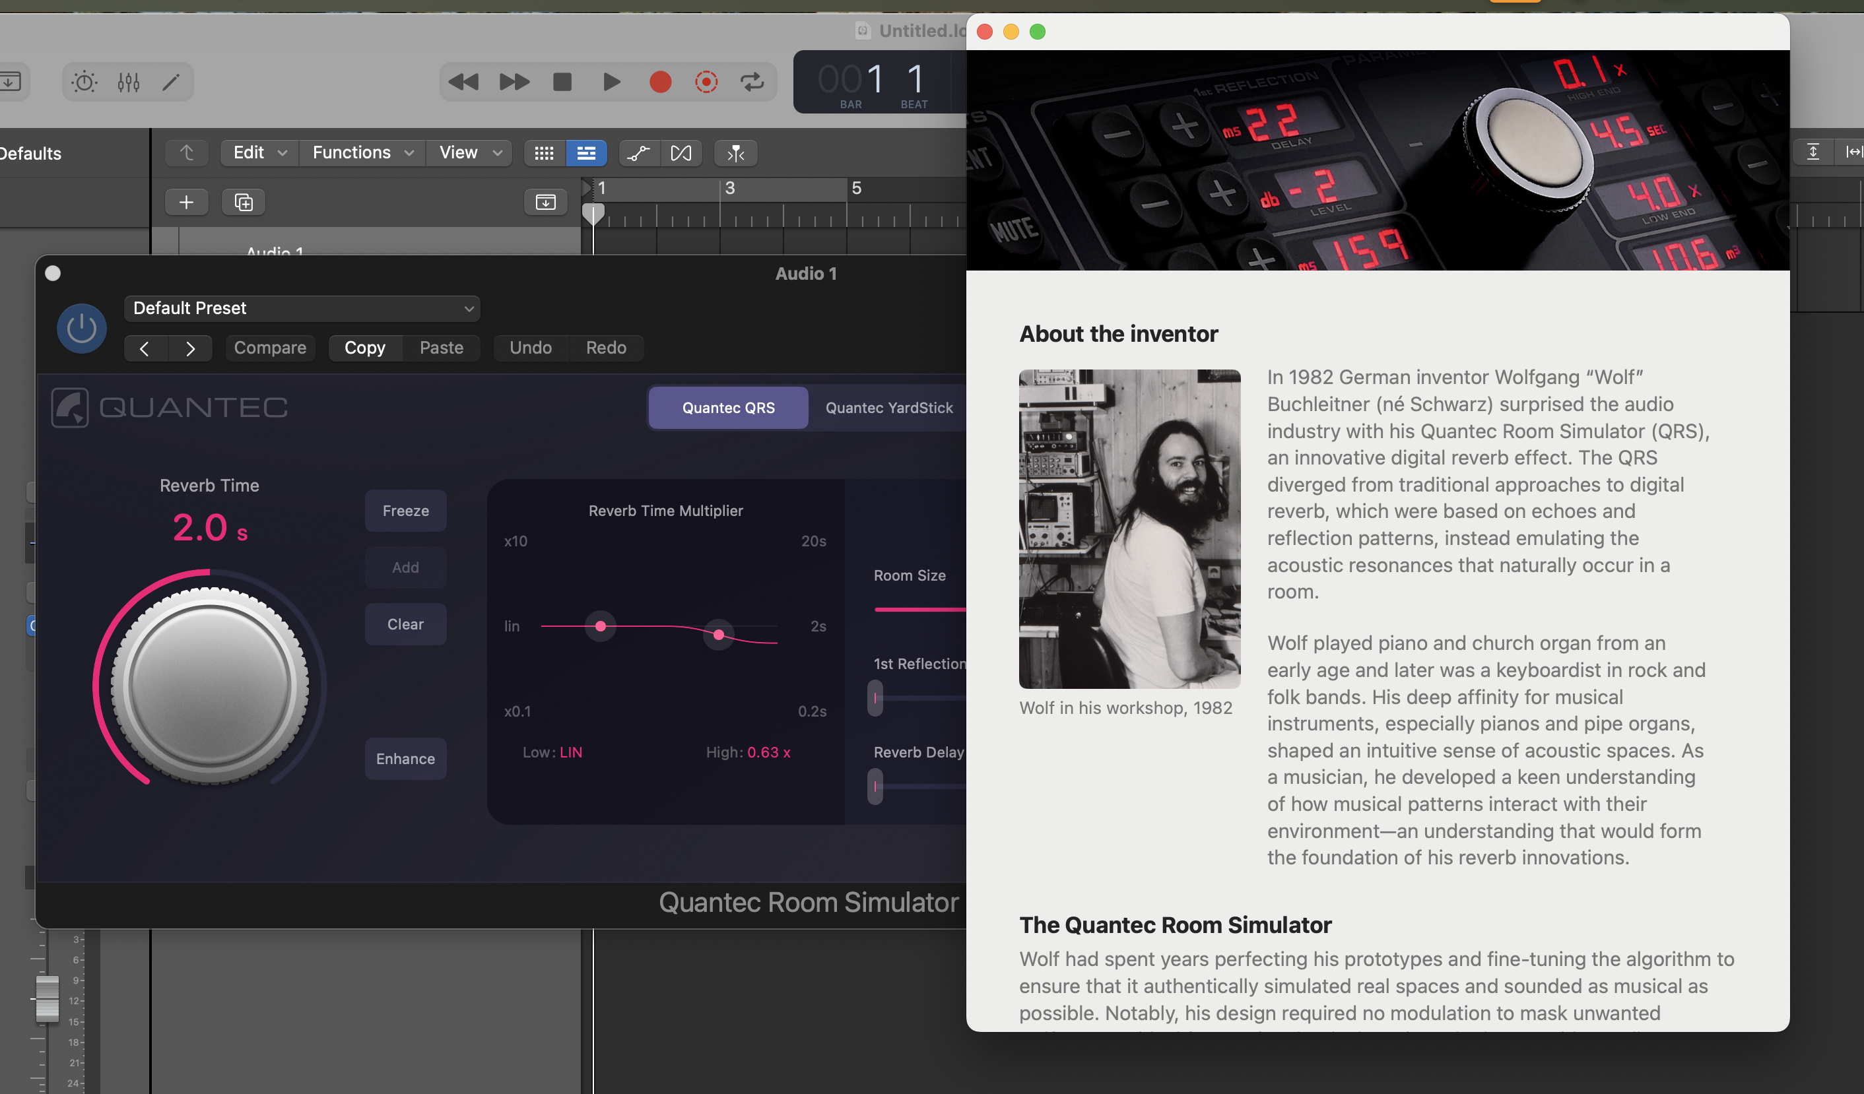
Task: Select the grid view icon
Action: (544, 153)
